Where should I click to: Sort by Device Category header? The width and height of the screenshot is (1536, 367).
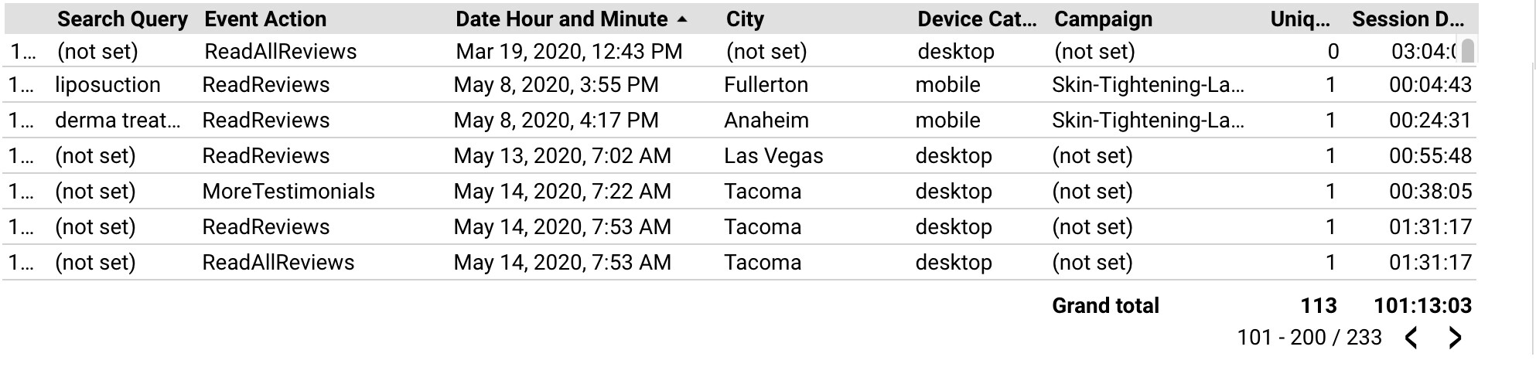tap(977, 19)
